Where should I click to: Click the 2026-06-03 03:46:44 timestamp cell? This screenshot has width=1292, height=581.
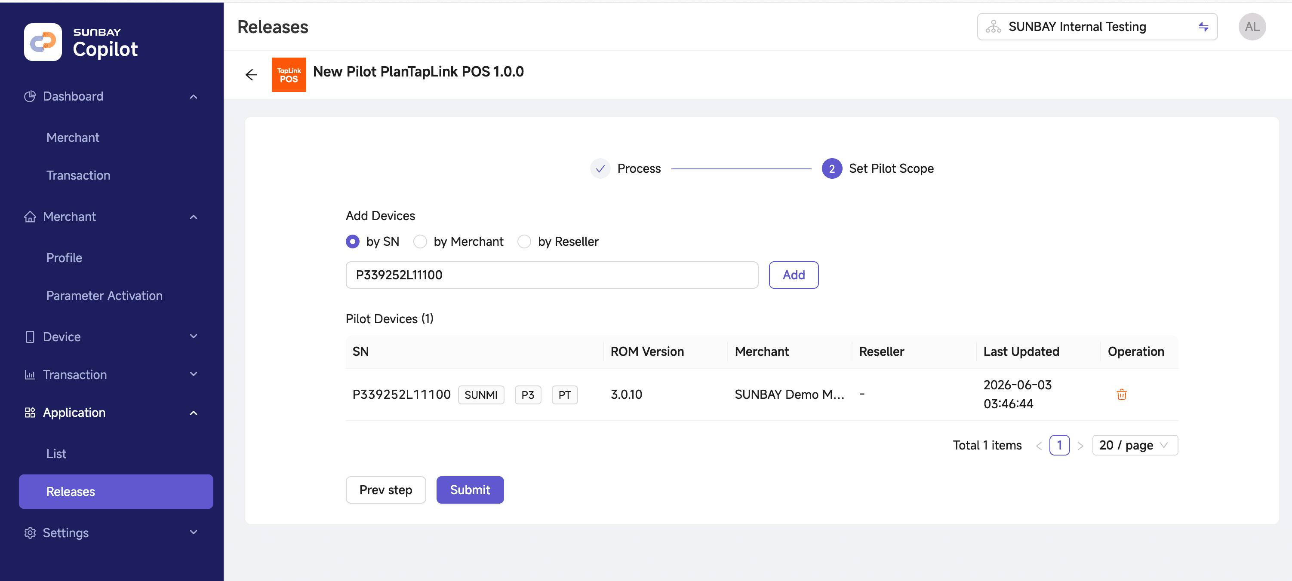(1017, 394)
